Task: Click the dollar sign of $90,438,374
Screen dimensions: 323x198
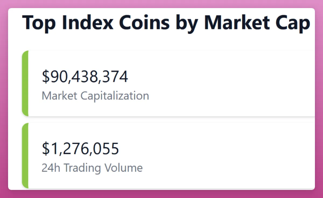Action: click(x=46, y=77)
